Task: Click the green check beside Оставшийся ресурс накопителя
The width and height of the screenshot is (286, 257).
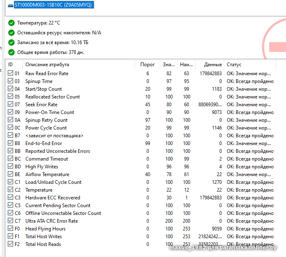Action: (11, 33)
